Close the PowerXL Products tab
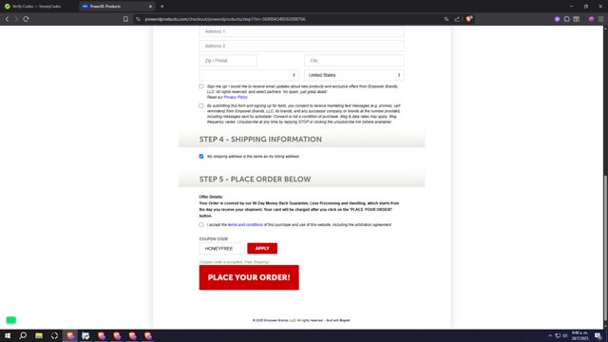The image size is (608, 342). [150, 7]
